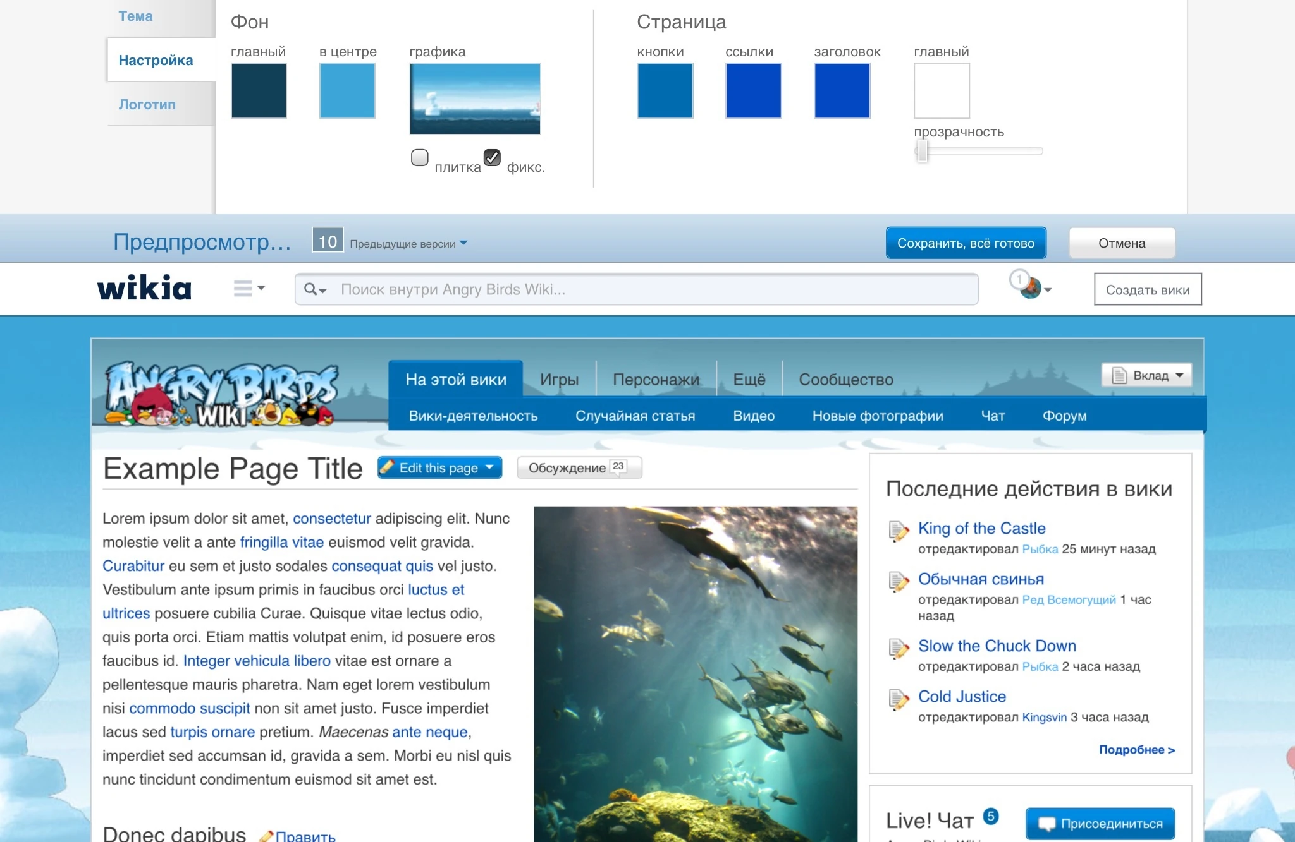Image resolution: width=1295 pixels, height=842 pixels.
Task: Expand the Предыдущие версии dropdown
Action: click(408, 244)
